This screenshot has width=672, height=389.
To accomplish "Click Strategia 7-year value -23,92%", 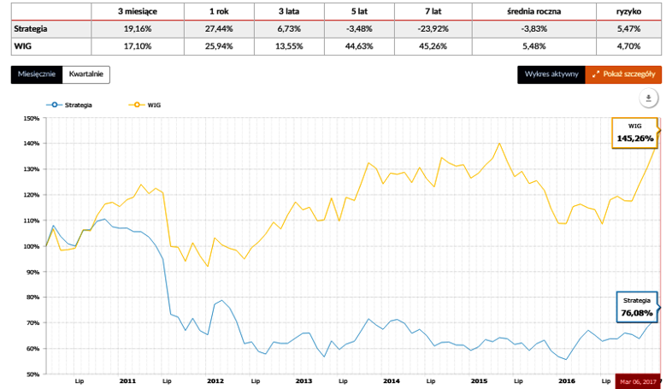I will (x=433, y=29).
